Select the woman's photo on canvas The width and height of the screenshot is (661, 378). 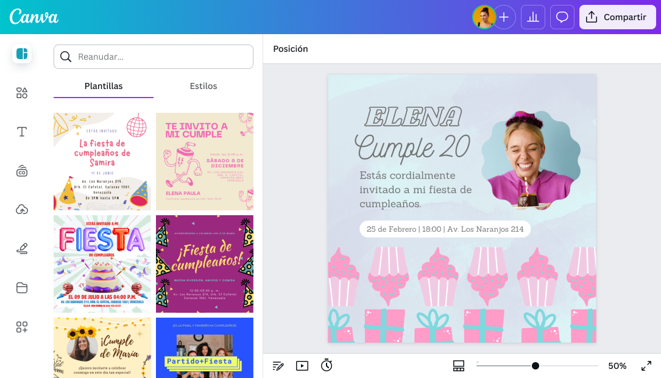(531, 160)
